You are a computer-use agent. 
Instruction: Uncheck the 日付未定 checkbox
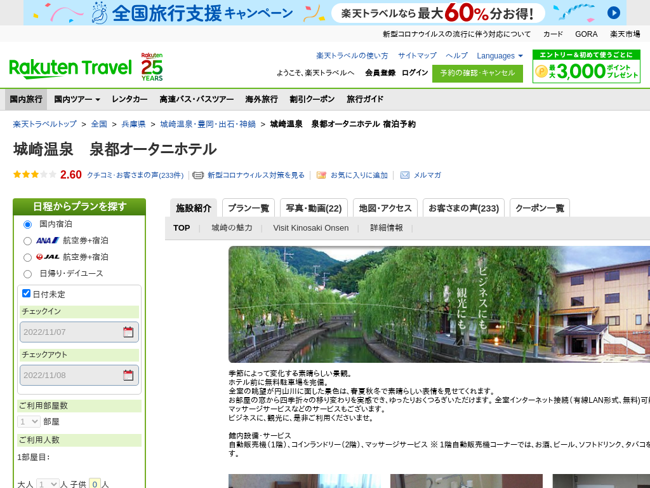(x=26, y=294)
